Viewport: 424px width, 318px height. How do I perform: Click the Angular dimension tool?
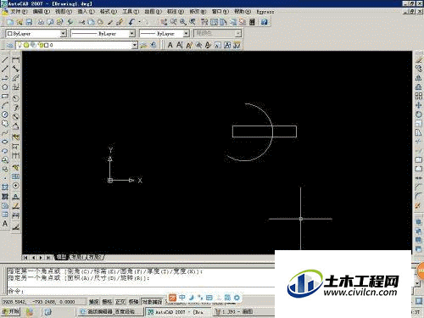[15, 126]
